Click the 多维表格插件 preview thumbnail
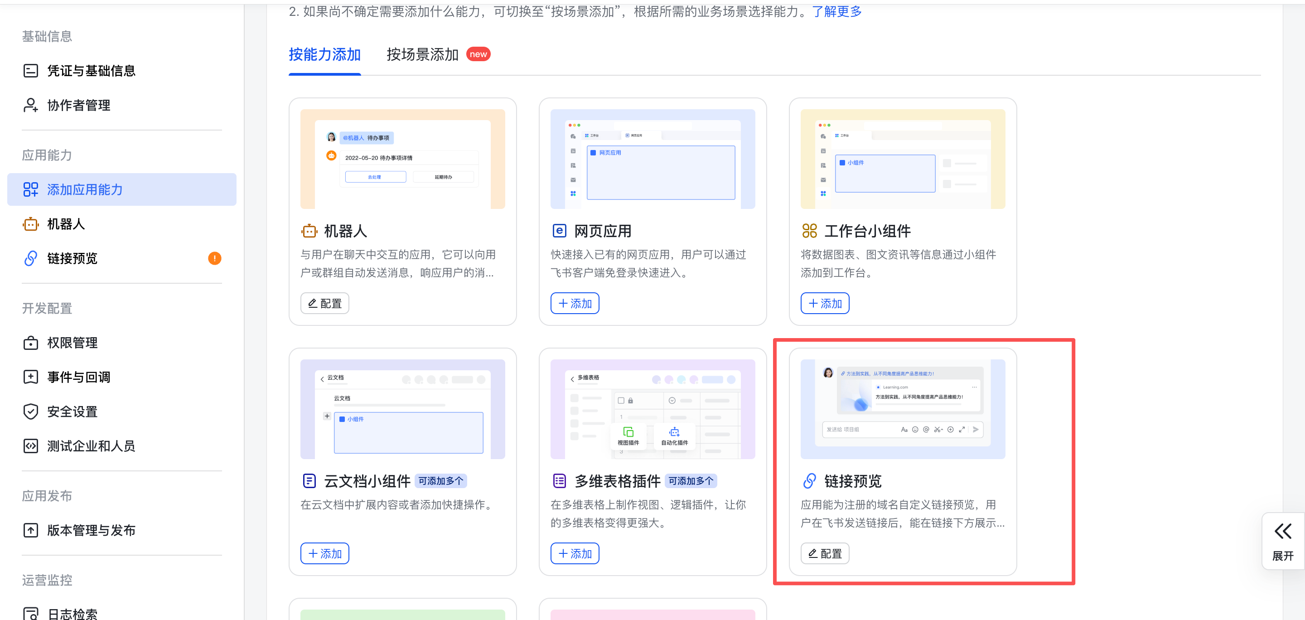 pos(652,409)
